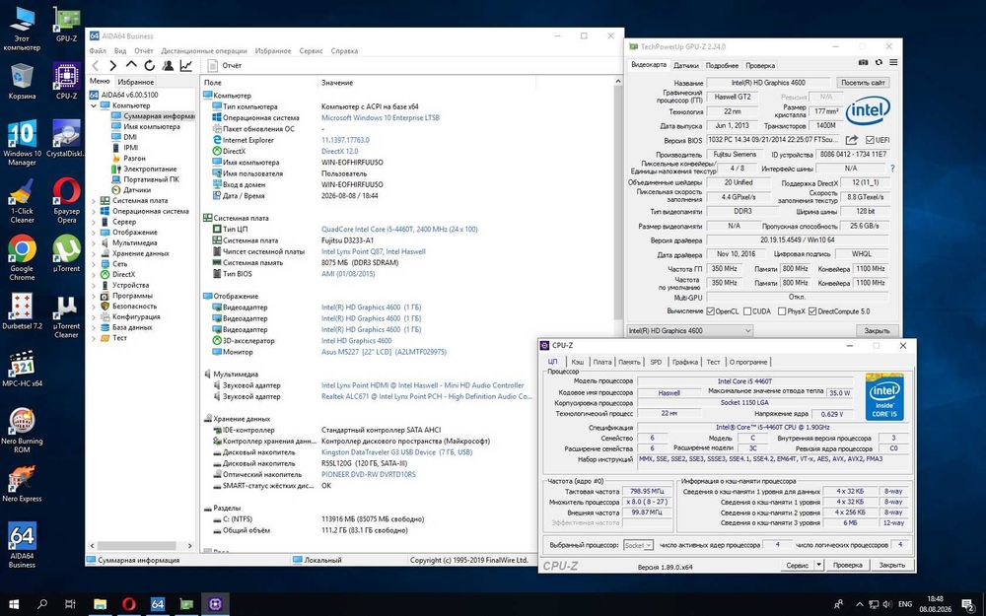Open the CPU-Z desktop shortcut

tap(66, 81)
